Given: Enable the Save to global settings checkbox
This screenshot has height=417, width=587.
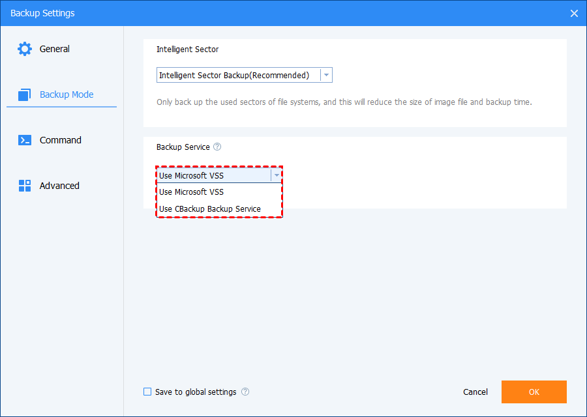Looking at the screenshot, I should 147,392.
